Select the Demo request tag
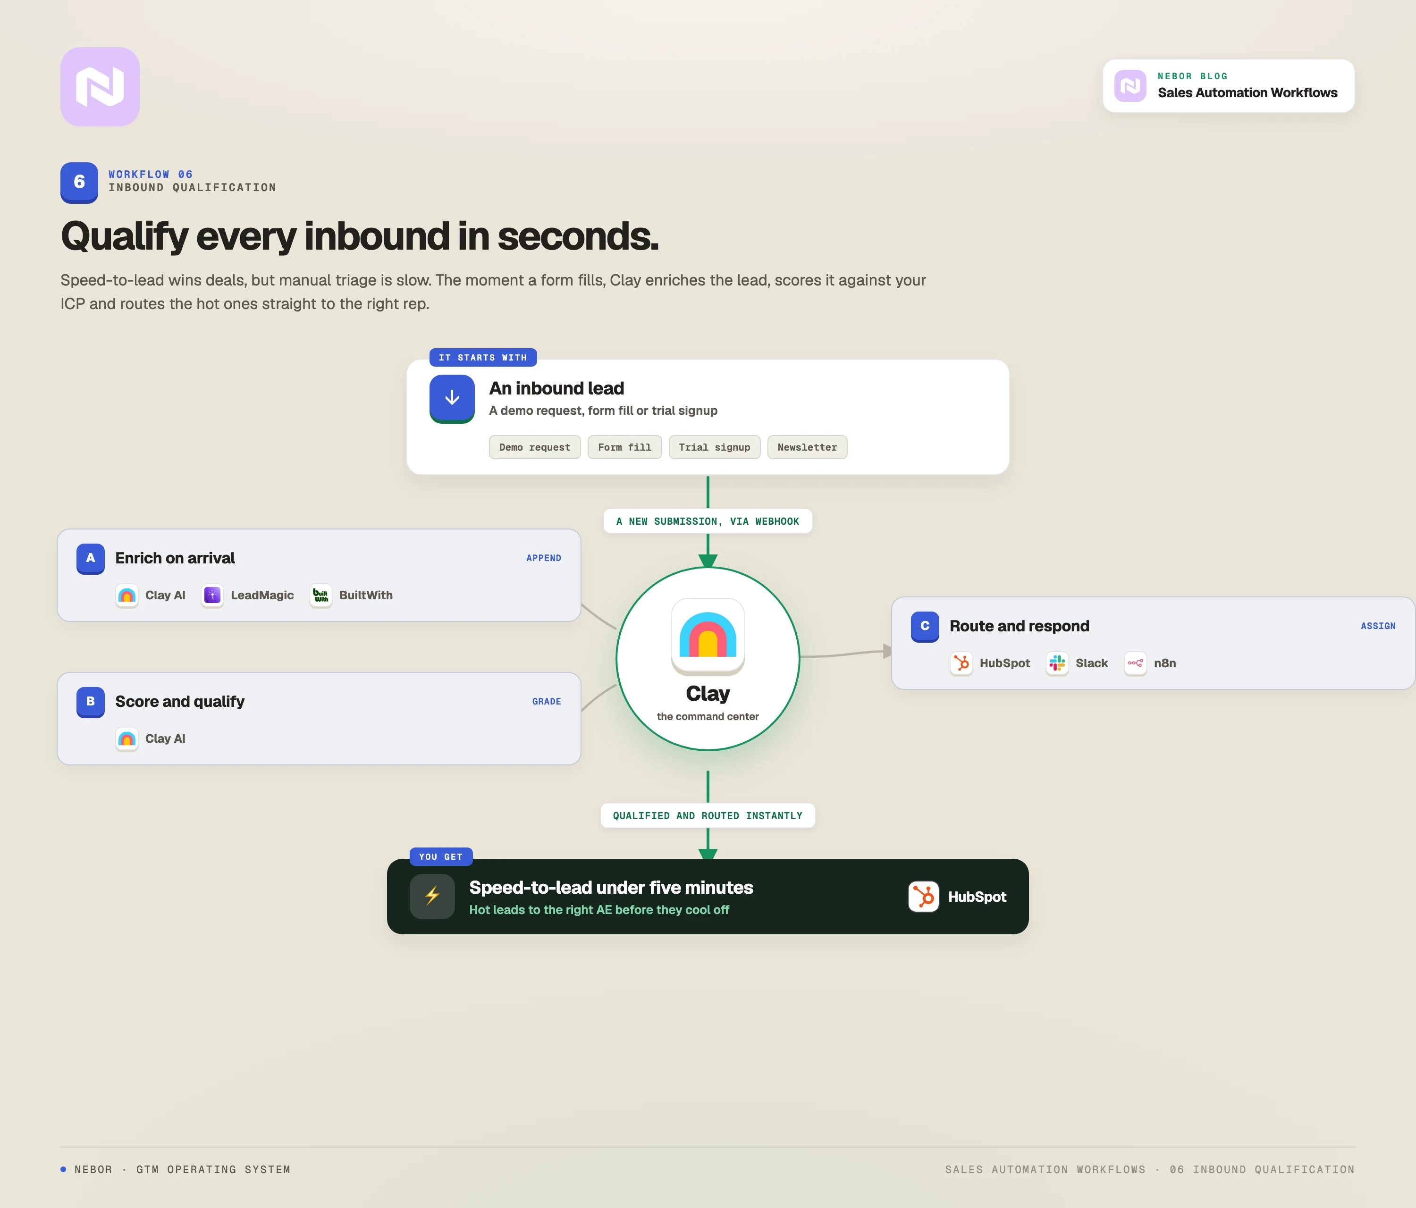Viewport: 1416px width, 1208px height. click(x=535, y=447)
